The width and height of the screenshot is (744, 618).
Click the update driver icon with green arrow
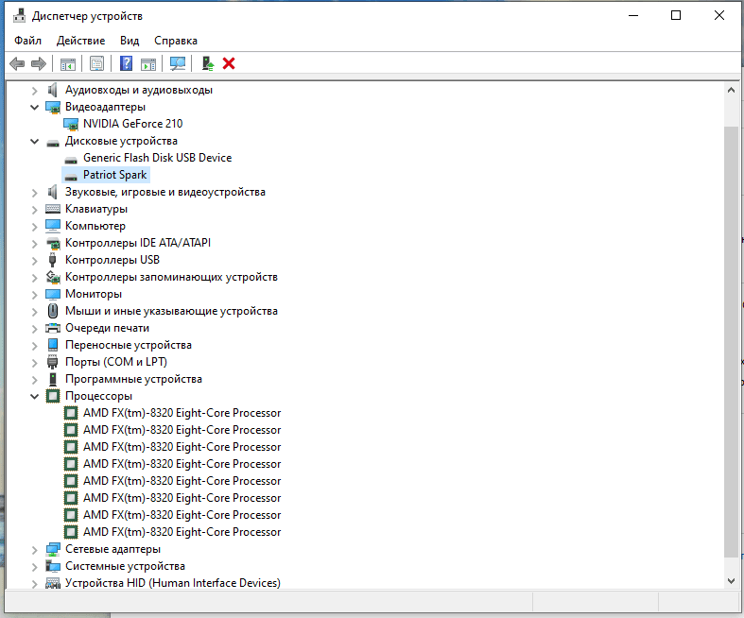point(207,63)
